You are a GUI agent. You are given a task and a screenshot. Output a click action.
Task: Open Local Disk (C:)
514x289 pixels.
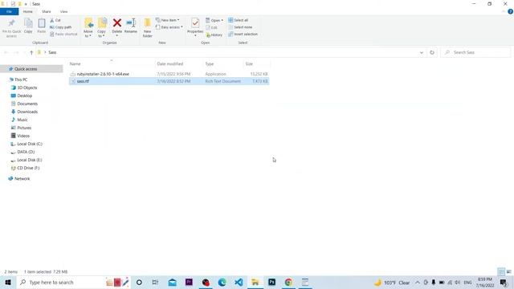(x=29, y=144)
